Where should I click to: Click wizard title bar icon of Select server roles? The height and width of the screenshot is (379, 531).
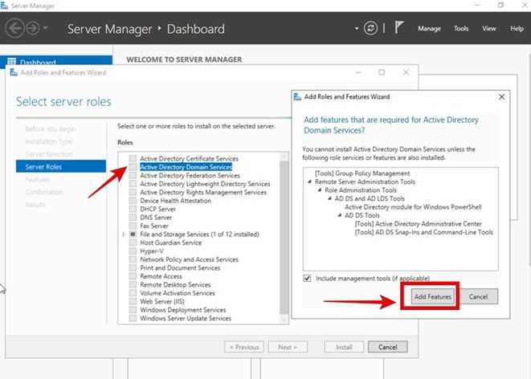14,72
